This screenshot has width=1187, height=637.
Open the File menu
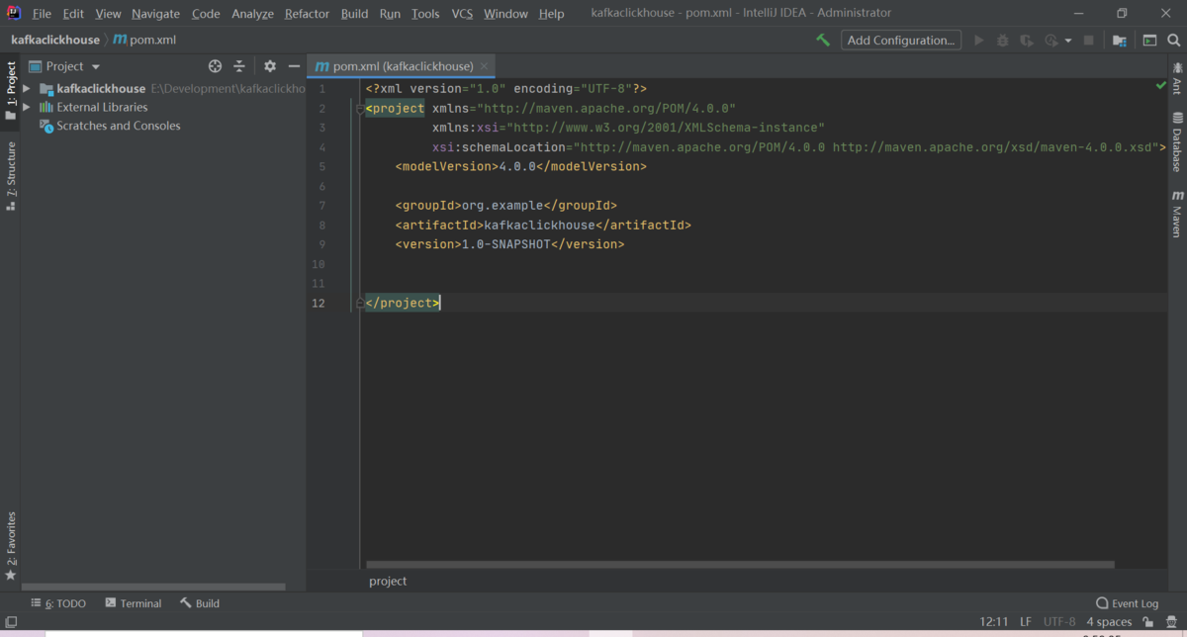tap(42, 14)
